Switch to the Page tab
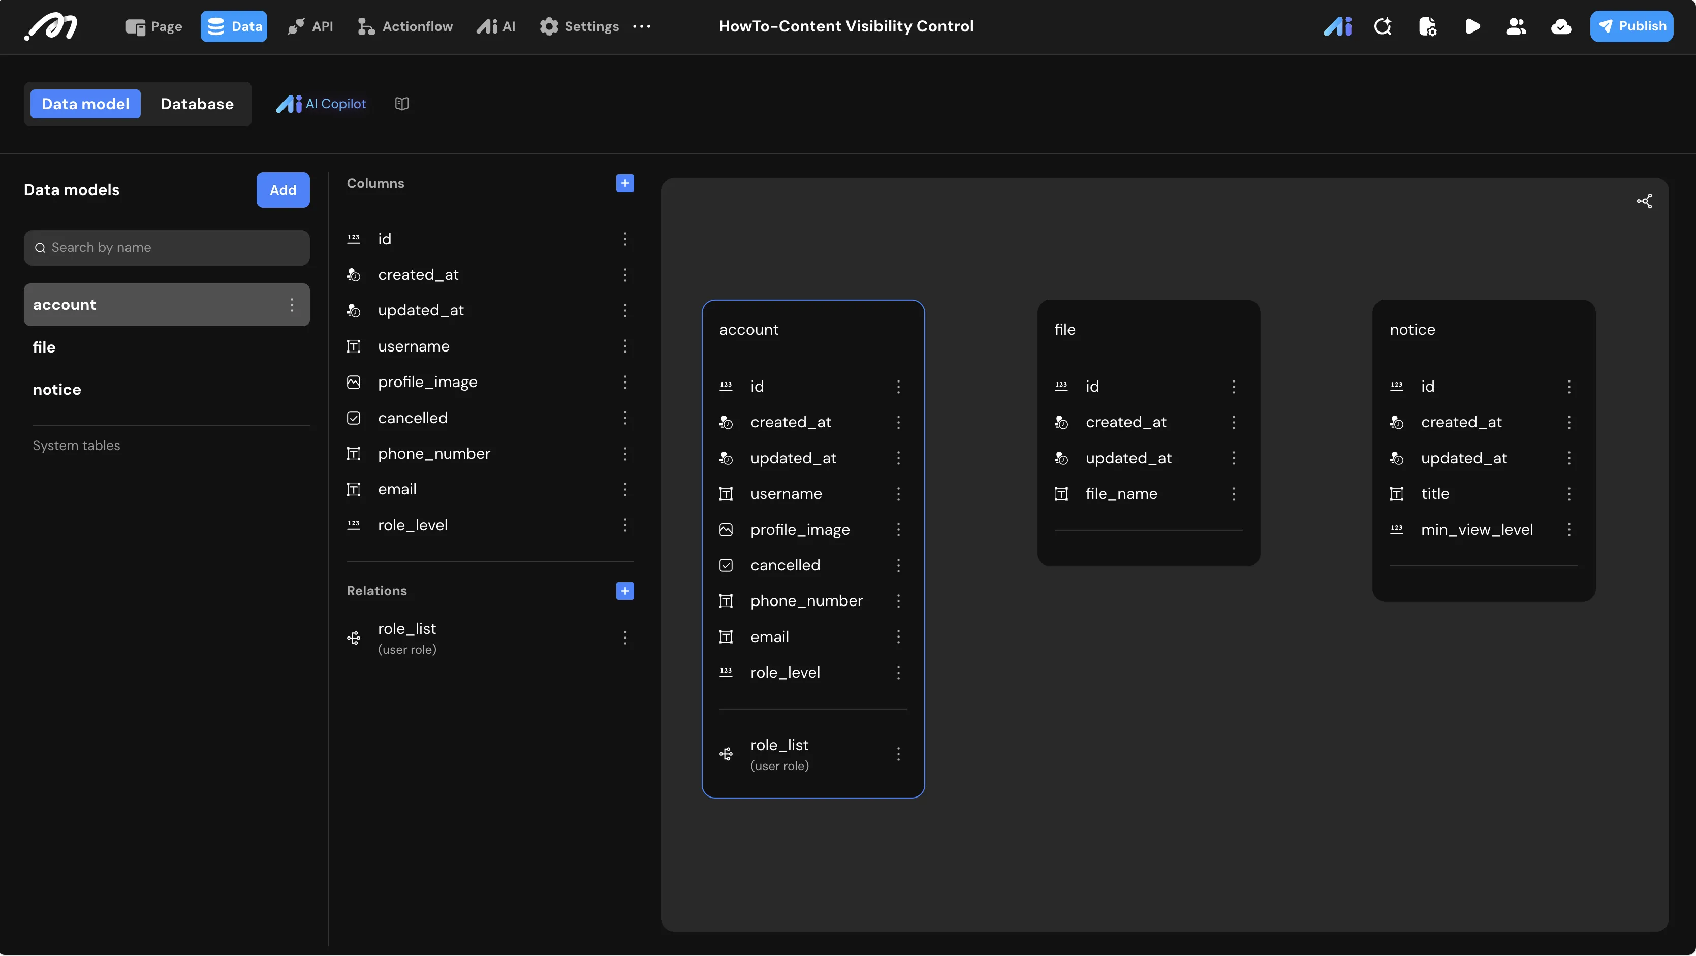Viewport: 1696px width, 956px height. coord(153,26)
